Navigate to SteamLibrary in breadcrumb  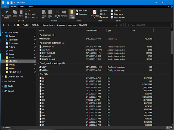[x=48, y=25]
